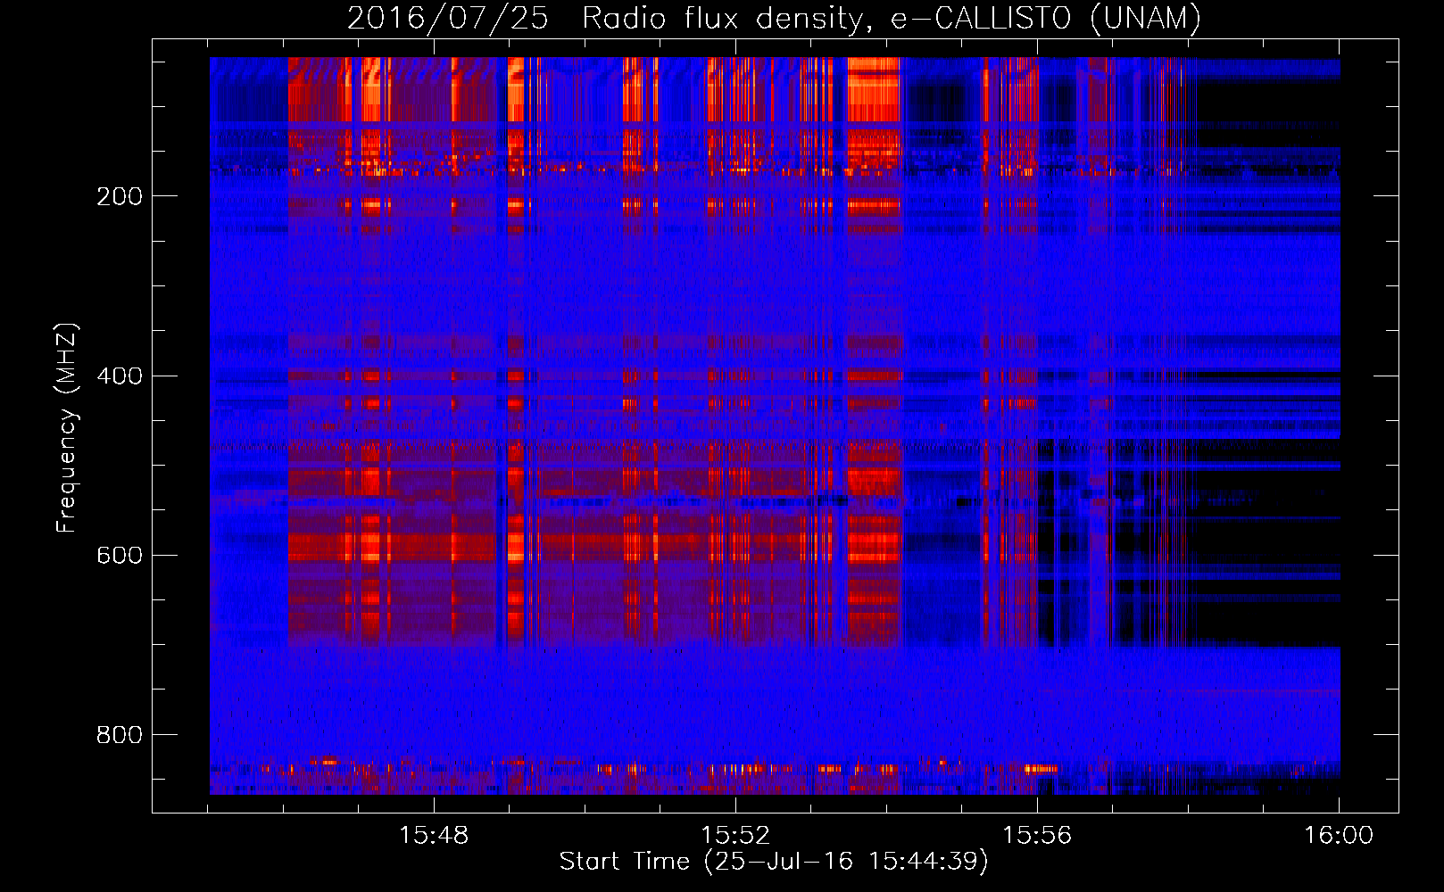Click the 200 frequency tick label
1444x892 pixels.
pyautogui.click(x=120, y=196)
